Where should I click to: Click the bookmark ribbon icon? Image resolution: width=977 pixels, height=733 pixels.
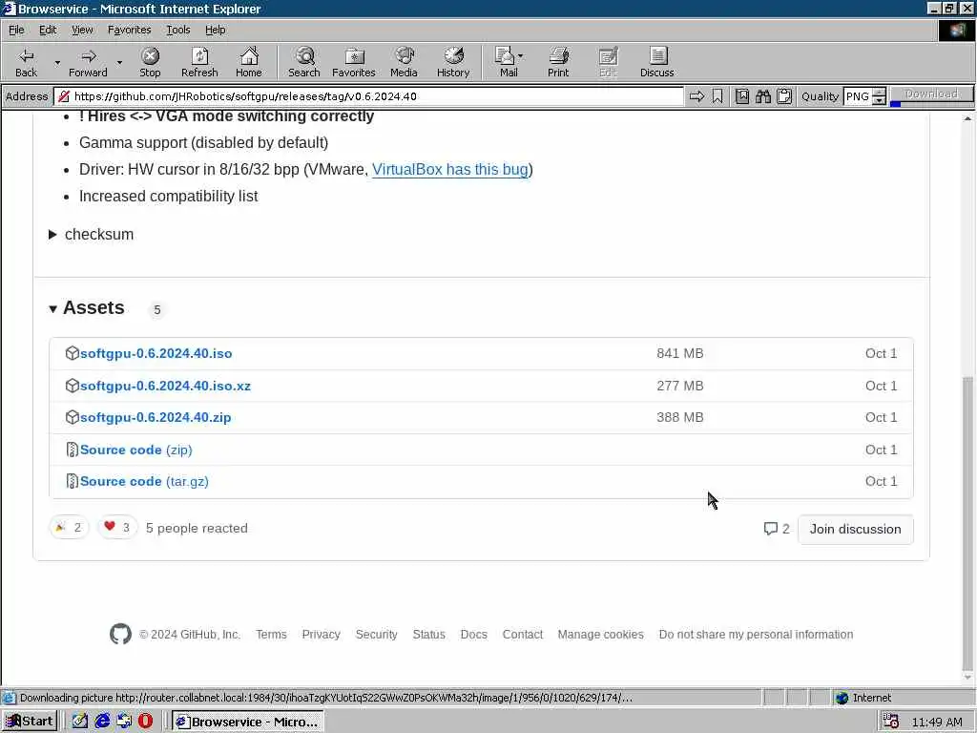(x=717, y=96)
